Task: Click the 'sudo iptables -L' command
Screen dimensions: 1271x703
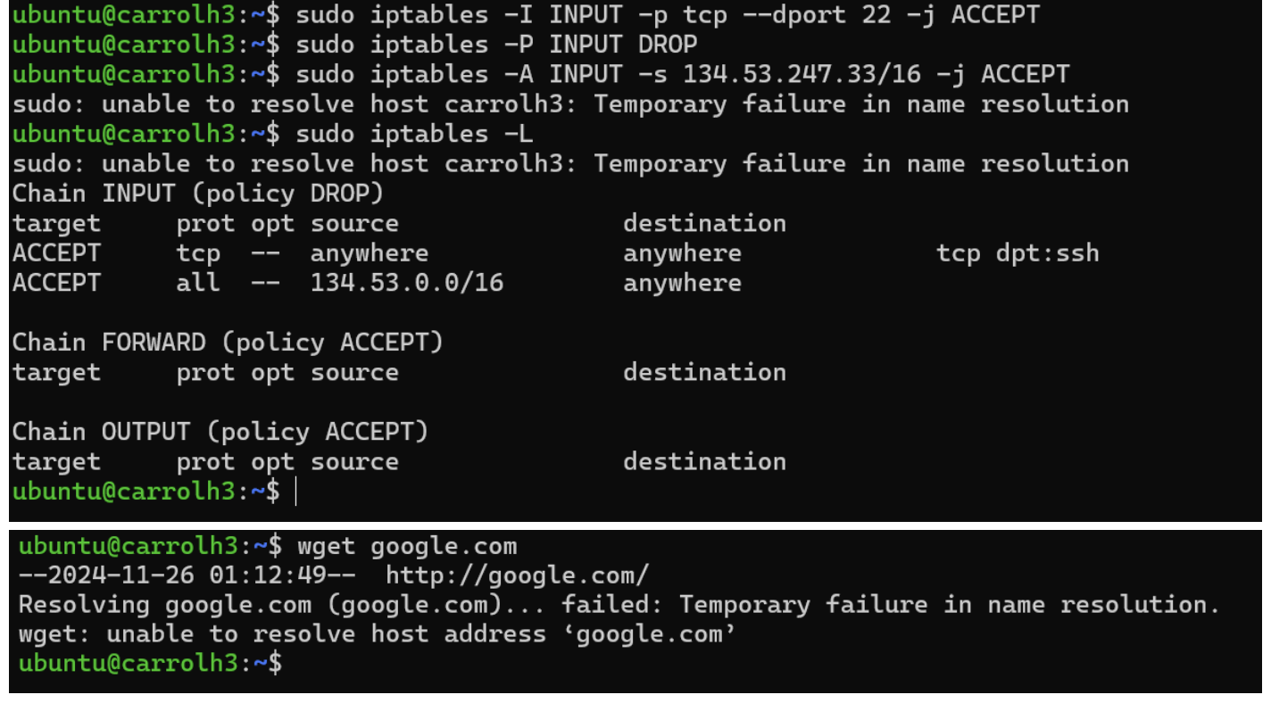Action: coord(414,134)
